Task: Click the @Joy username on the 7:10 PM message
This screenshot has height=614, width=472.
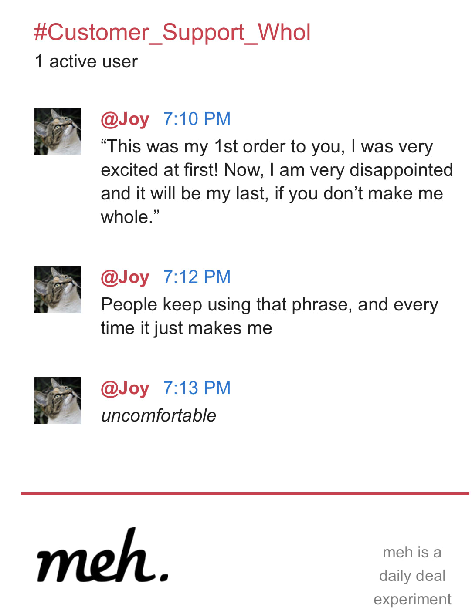Action: click(125, 119)
